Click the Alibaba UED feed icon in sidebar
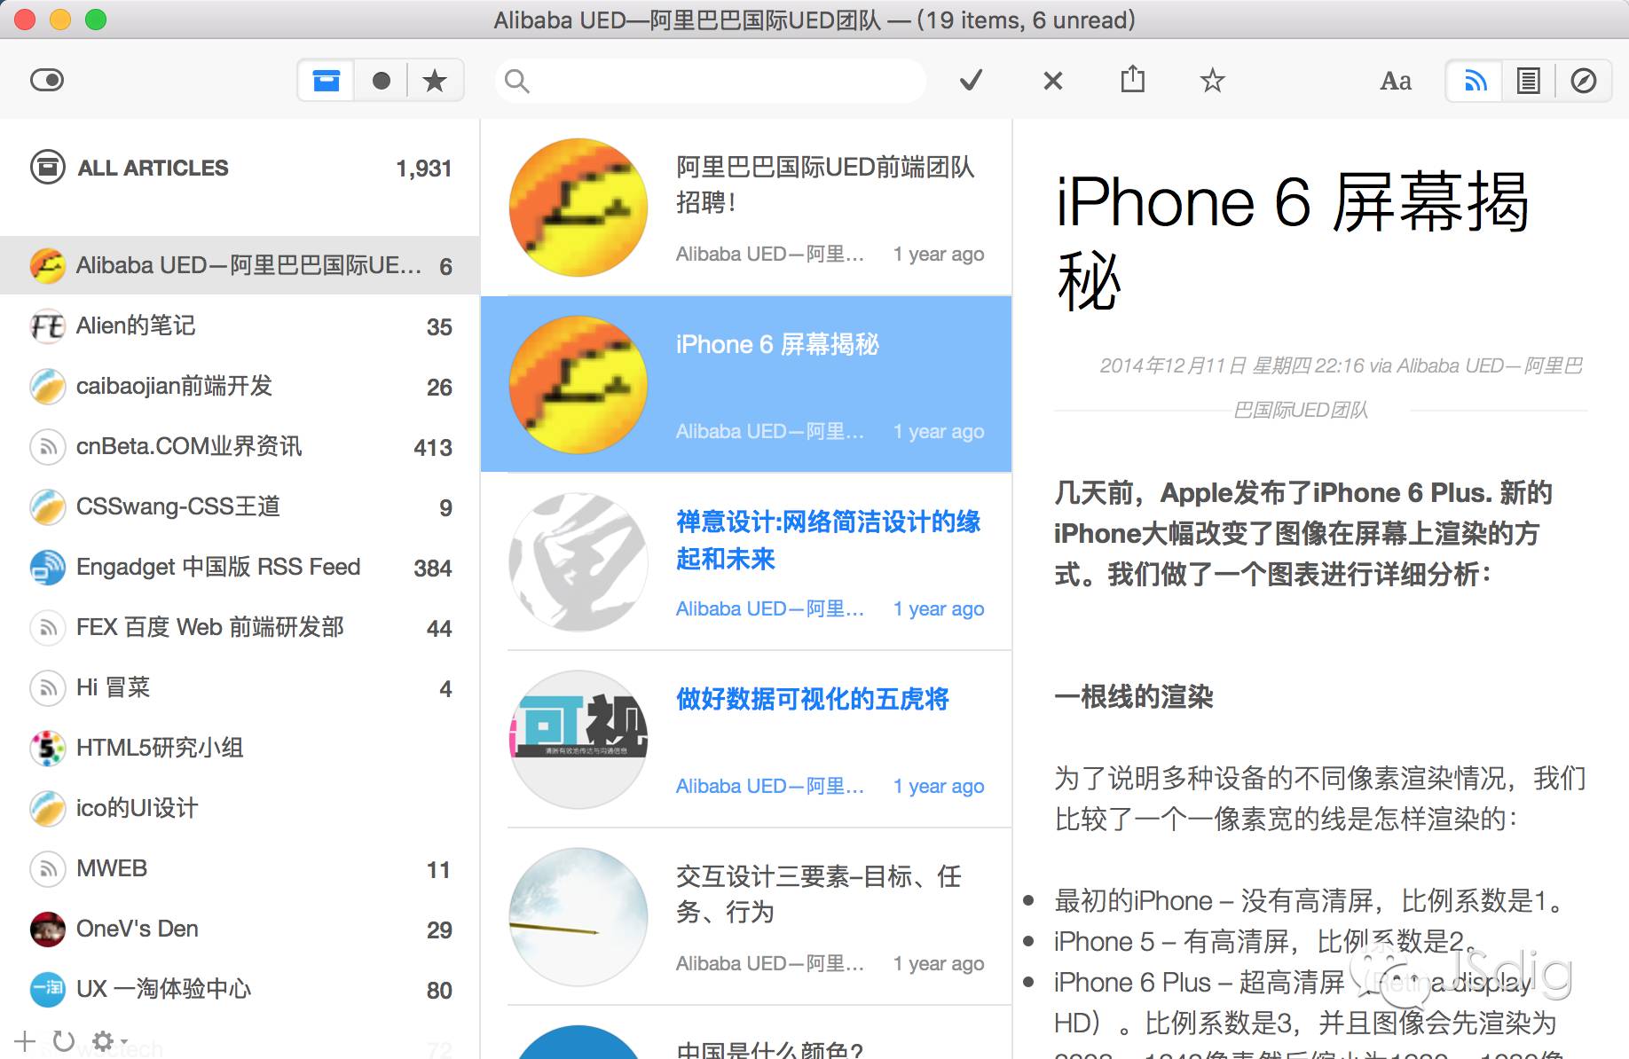Image resolution: width=1629 pixels, height=1059 pixels. click(x=47, y=265)
